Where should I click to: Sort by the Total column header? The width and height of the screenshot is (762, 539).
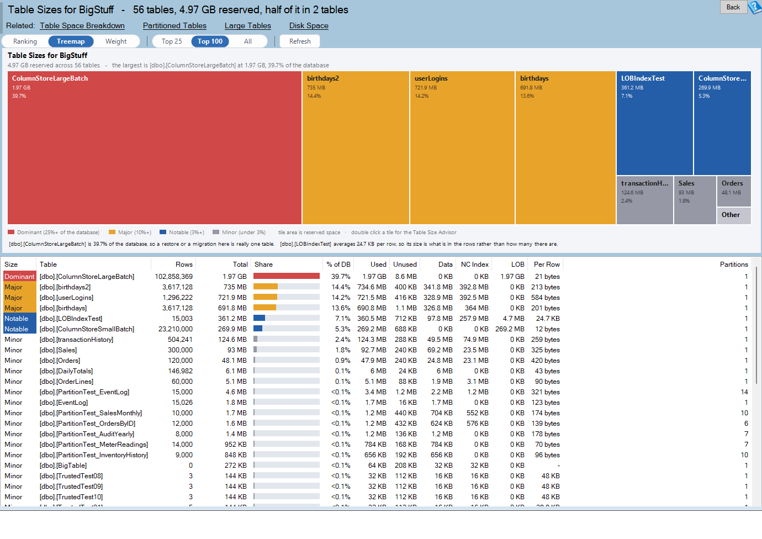[223, 265]
